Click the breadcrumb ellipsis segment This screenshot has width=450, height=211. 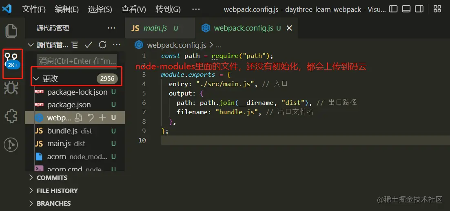tap(218, 45)
